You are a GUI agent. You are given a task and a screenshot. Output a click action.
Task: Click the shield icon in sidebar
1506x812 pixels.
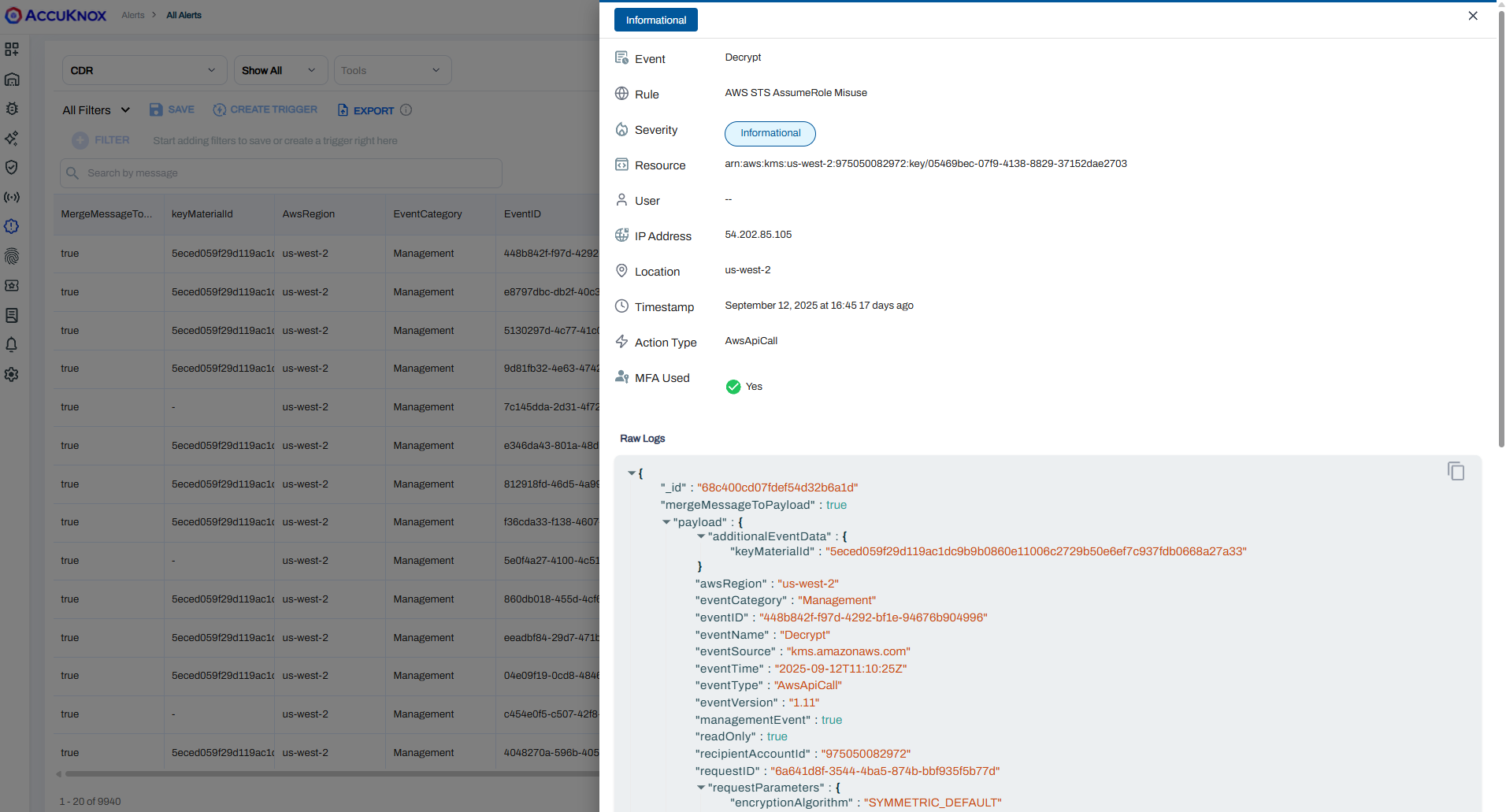click(12, 167)
